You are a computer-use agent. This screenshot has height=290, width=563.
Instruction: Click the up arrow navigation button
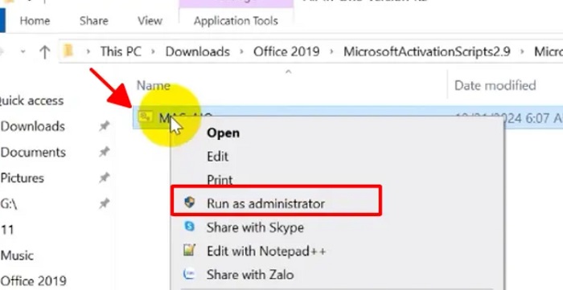(44, 52)
